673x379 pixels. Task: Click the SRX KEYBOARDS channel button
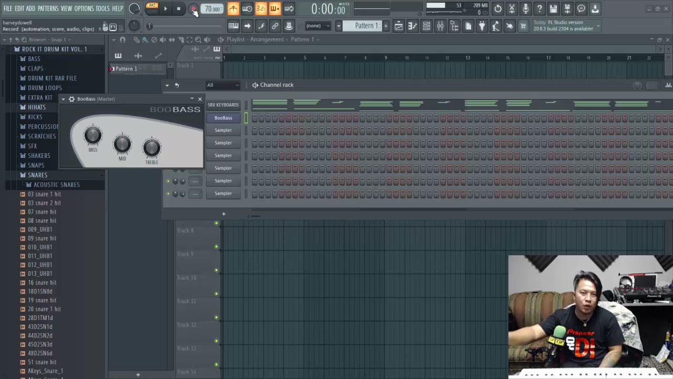click(x=223, y=105)
